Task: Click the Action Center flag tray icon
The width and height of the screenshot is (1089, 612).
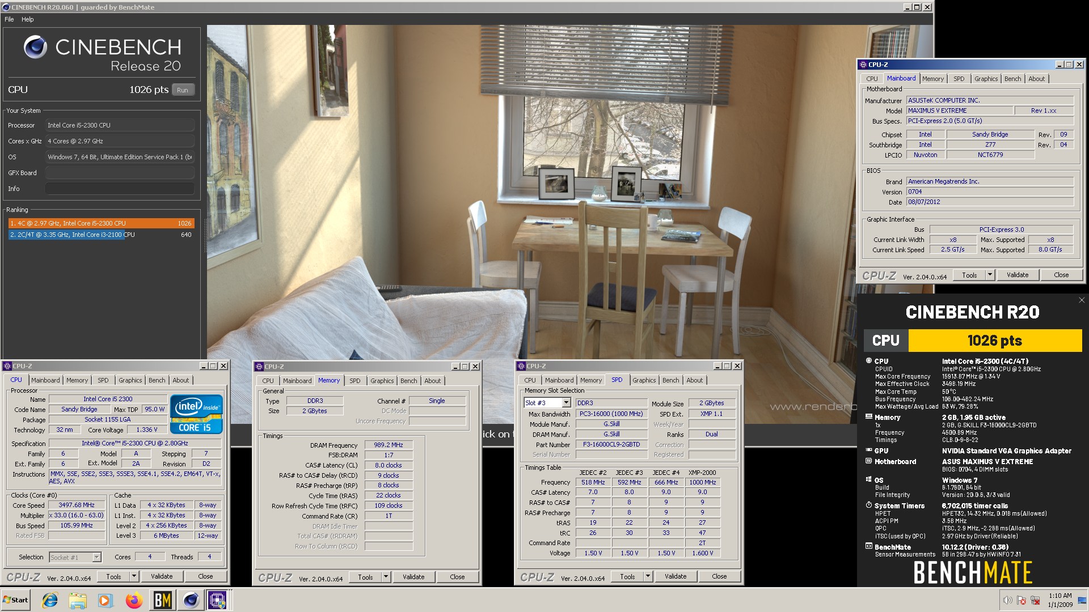Action: (x=1022, y=600)
